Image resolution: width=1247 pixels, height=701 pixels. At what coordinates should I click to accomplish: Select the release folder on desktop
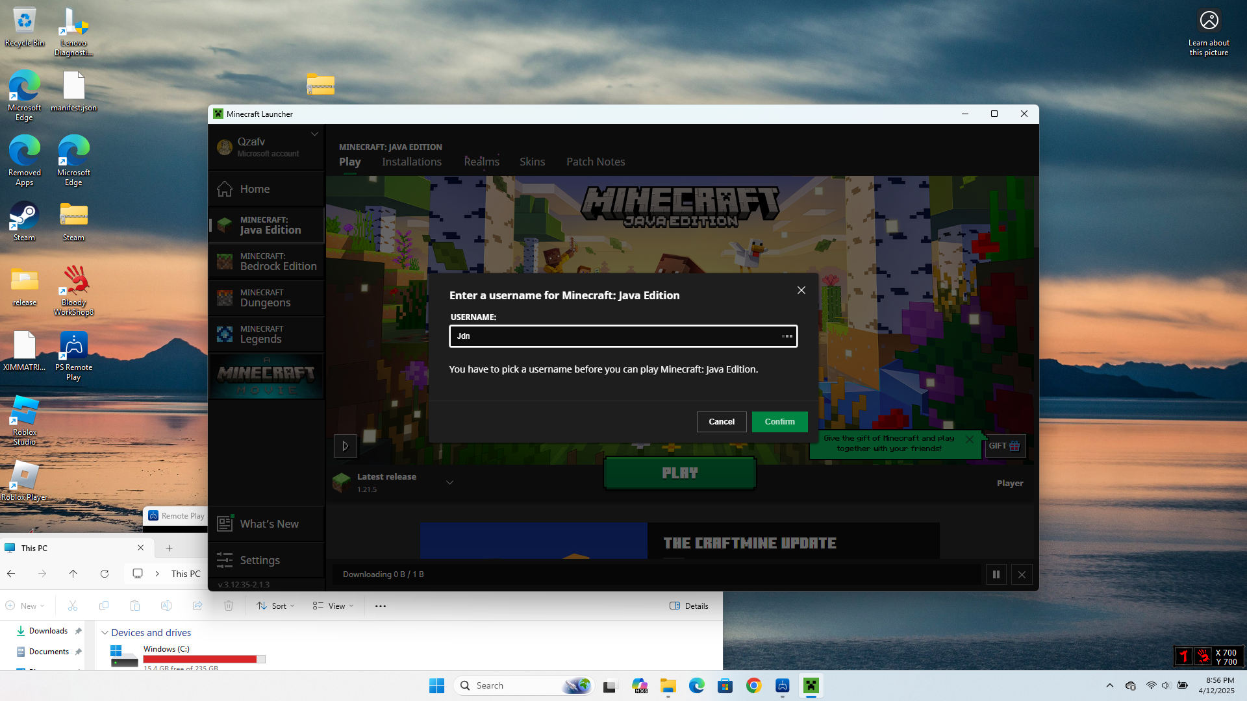pyautogui.click(x=25, y=286)
